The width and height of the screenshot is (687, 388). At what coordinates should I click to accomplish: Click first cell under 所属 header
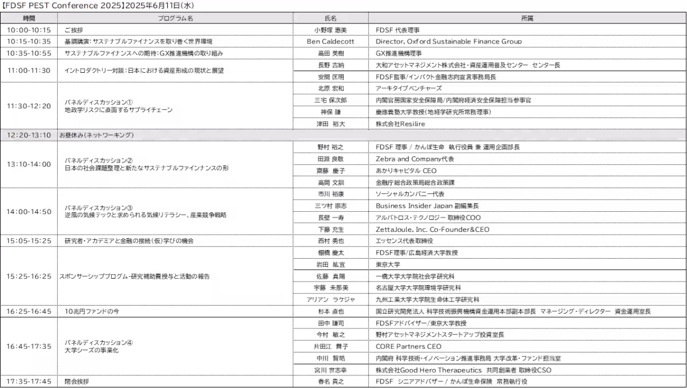(527, 29)
